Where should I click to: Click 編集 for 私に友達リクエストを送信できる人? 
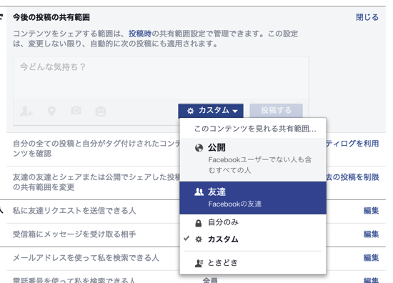click(x=371, y=211)
